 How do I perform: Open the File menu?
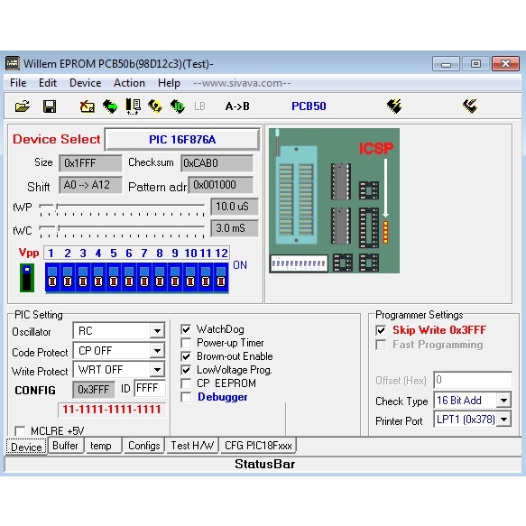18,83
